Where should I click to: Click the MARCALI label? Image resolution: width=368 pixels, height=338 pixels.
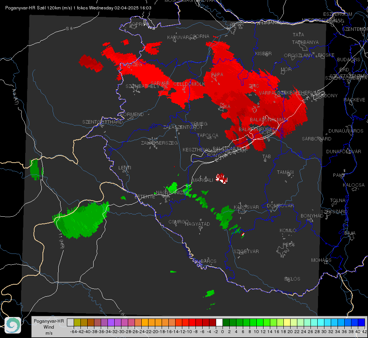(203, 180)
